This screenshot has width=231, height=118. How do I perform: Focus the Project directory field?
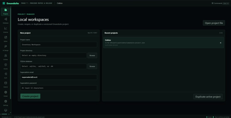(x=54, y=55)
